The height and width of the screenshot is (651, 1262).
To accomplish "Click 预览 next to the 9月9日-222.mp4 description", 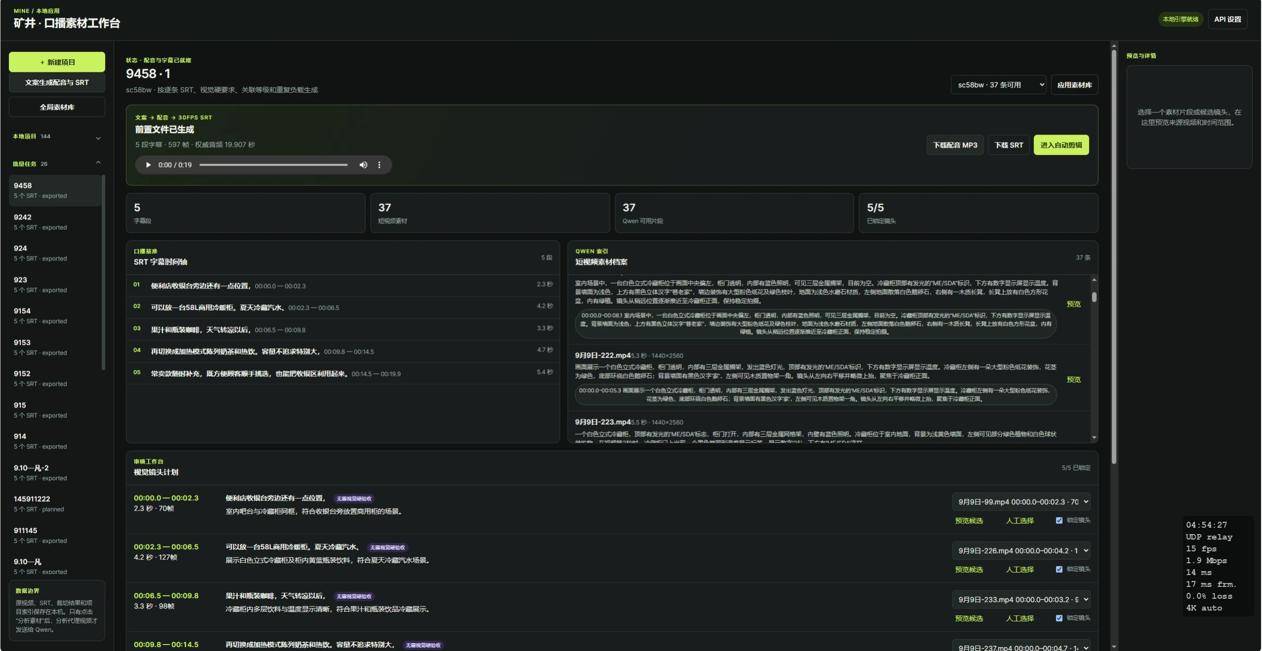I will pos(1073,379).
